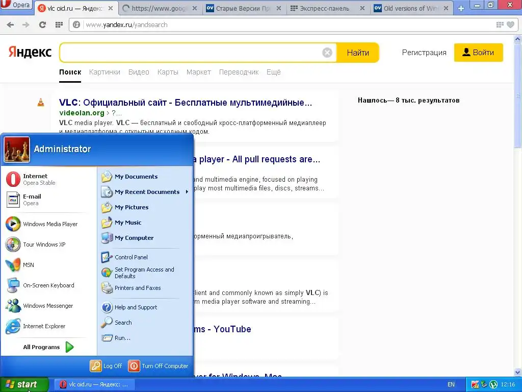Clear the search field with the X icon

327,53
